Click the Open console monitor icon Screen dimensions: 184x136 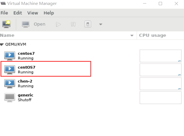pos(26,24)
